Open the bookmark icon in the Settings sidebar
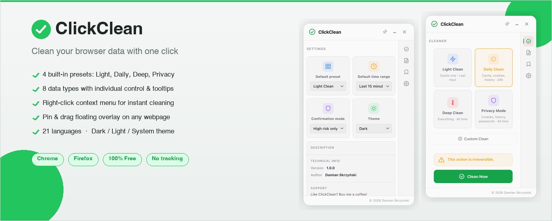The image size is (552, 221). [x=406, y=72]
